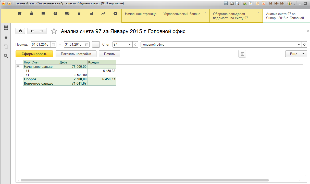Go to home page button

coord(20,31)
